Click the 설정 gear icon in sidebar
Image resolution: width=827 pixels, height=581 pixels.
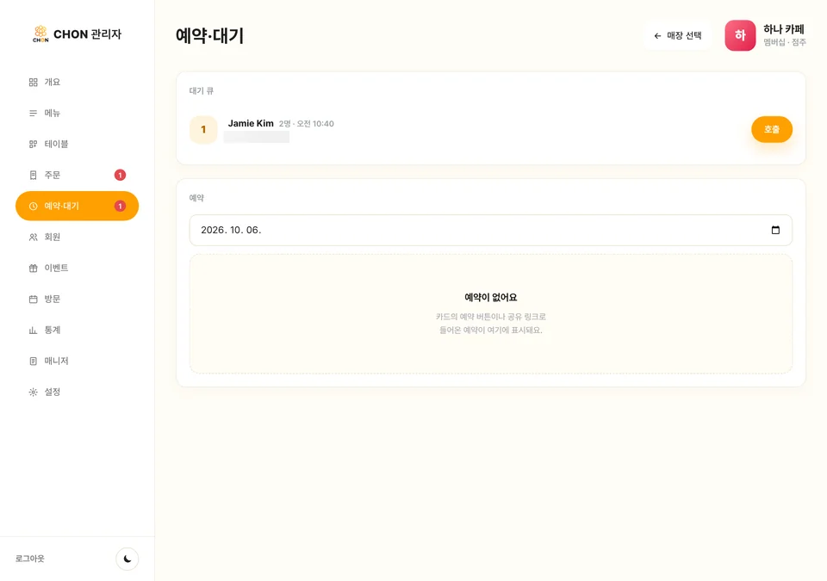pos(34,392)
